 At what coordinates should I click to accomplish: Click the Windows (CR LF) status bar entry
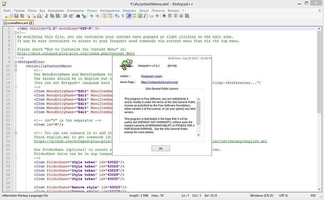coord(261,196)
